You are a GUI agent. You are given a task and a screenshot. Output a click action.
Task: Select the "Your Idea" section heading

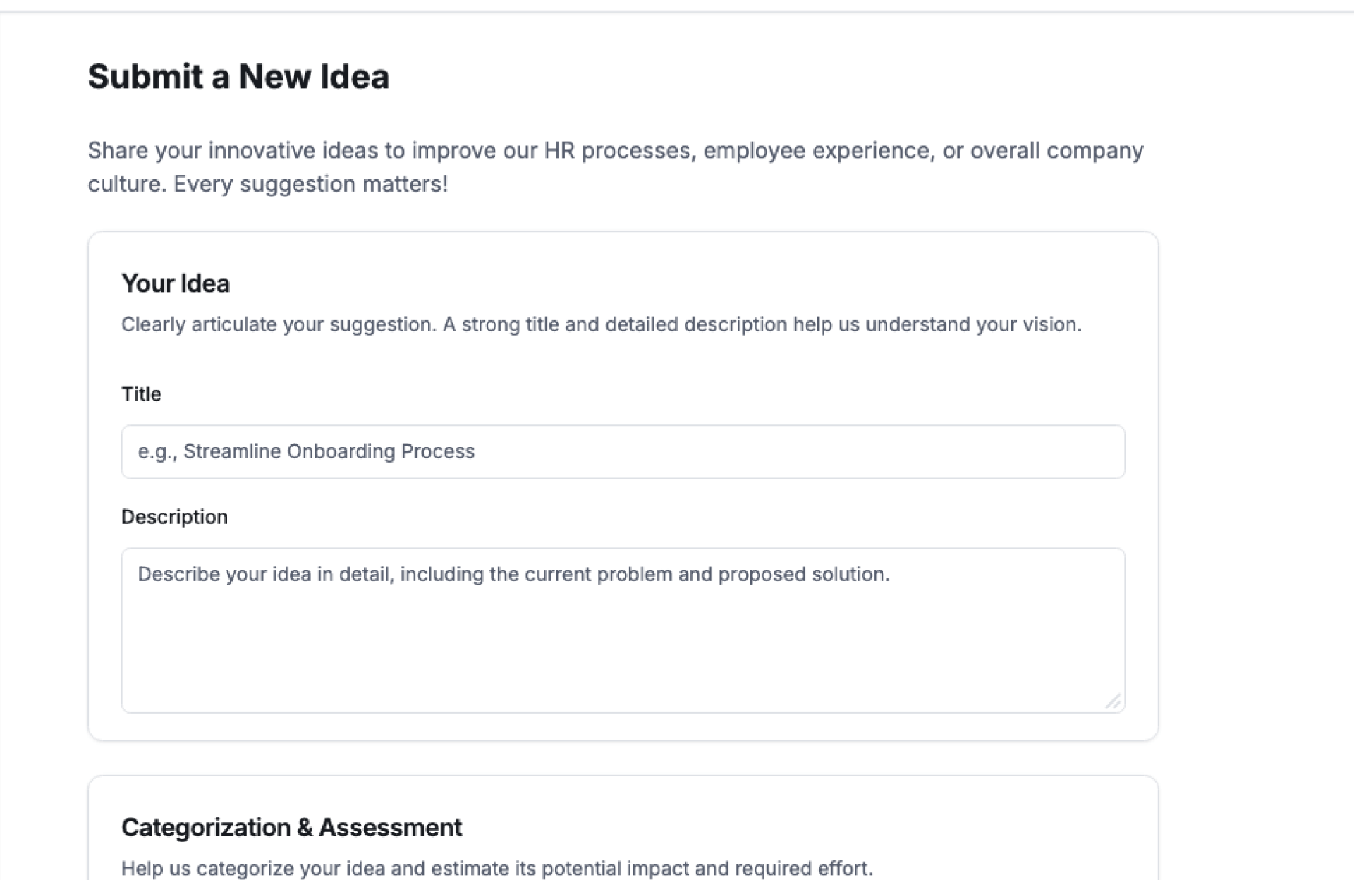tap(176, 283)
